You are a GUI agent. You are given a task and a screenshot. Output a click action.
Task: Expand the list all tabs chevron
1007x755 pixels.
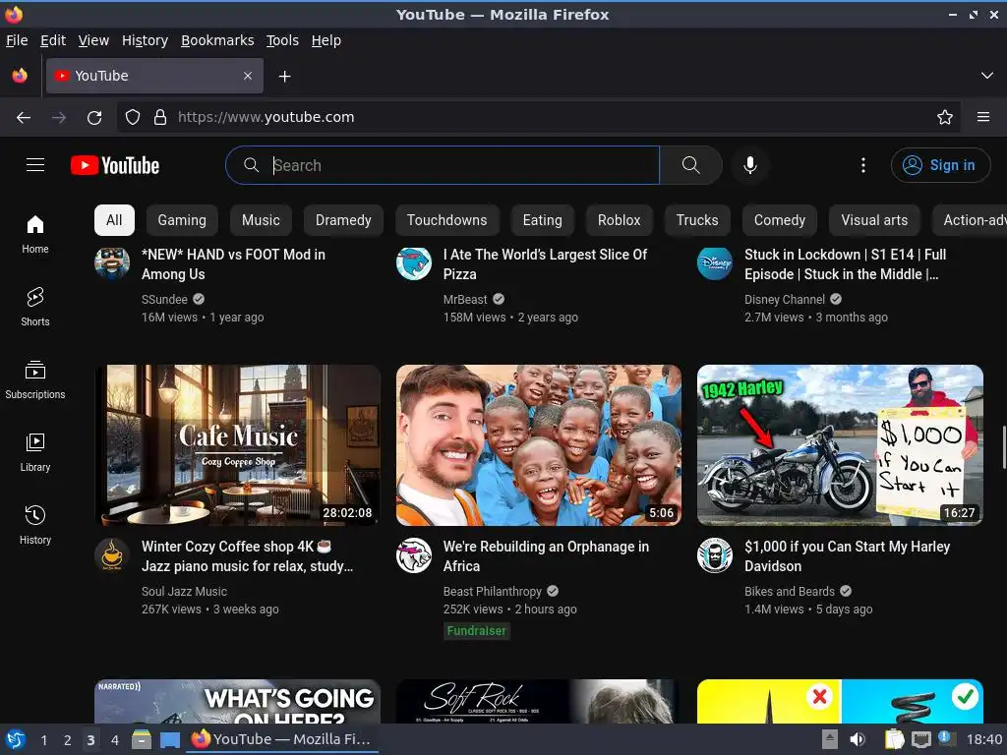[986, 76]
